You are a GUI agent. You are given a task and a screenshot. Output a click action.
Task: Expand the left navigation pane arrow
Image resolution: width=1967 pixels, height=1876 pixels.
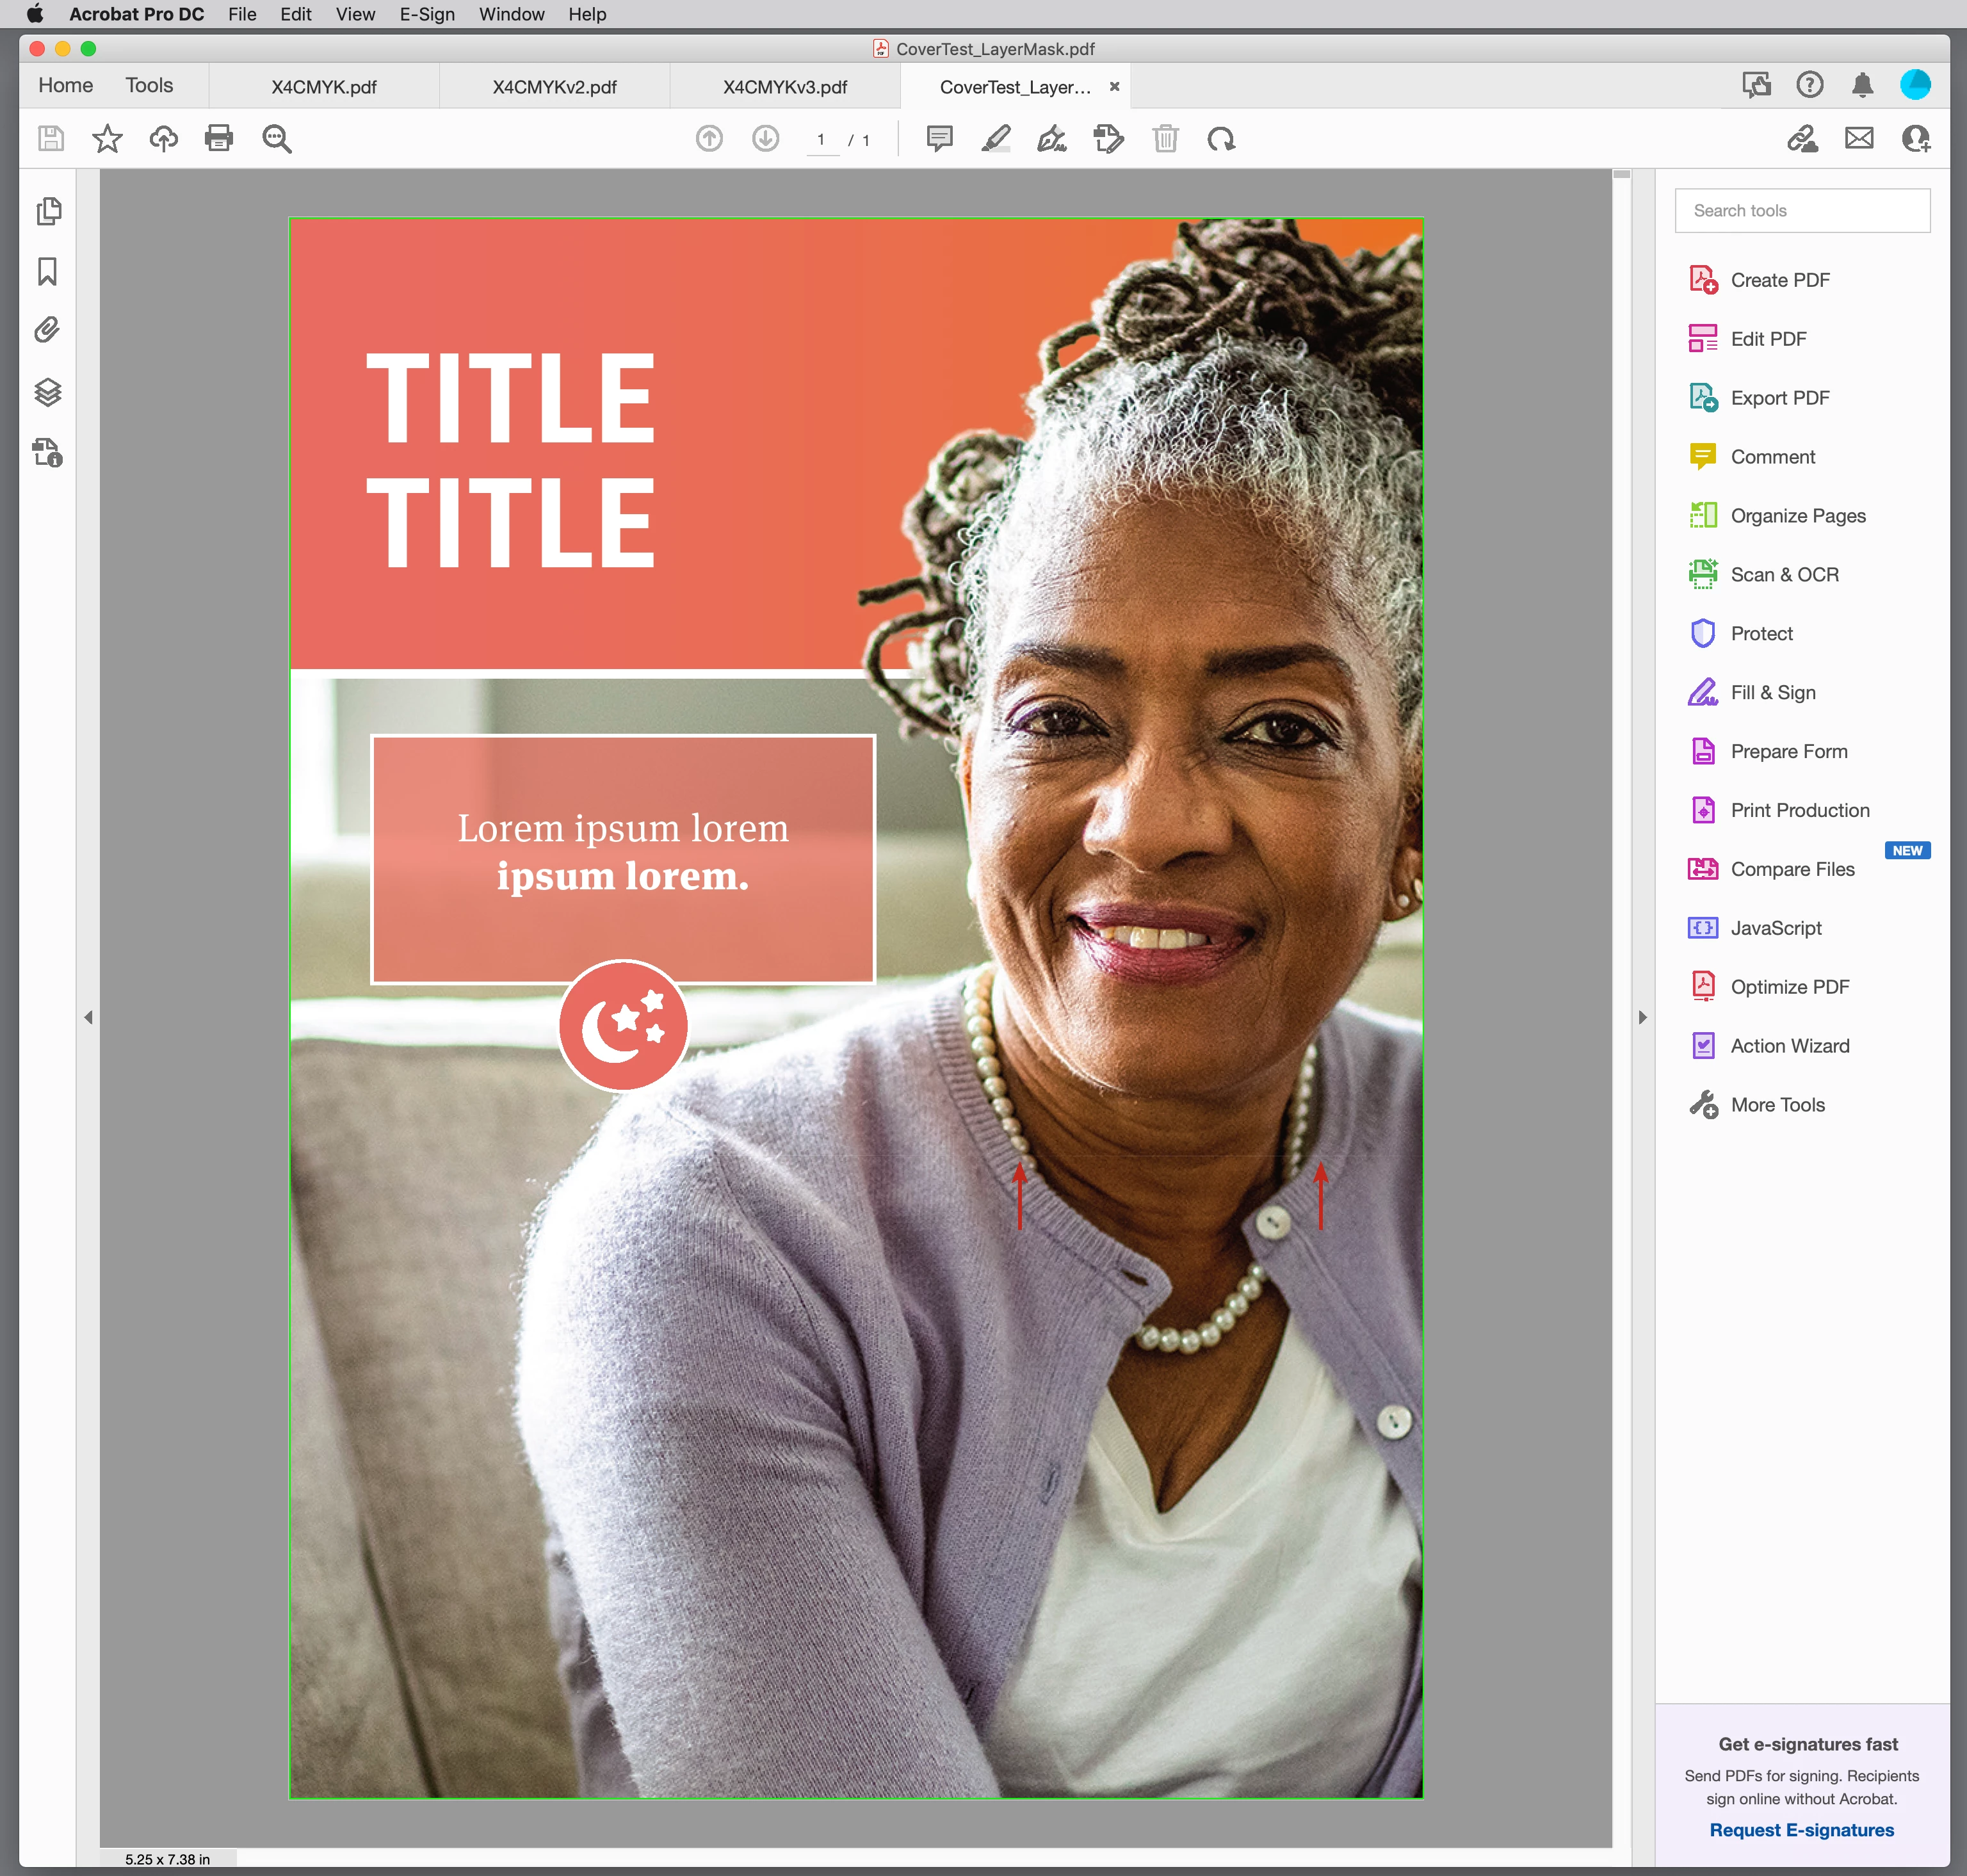[x=88, y=1017]
